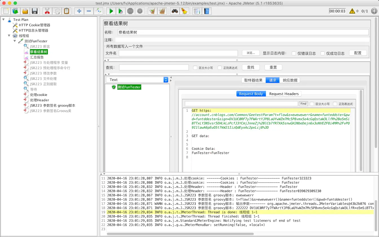Click the 配置 button
The width and height of the screenshot is (379, 237).
tap(358, 53)
